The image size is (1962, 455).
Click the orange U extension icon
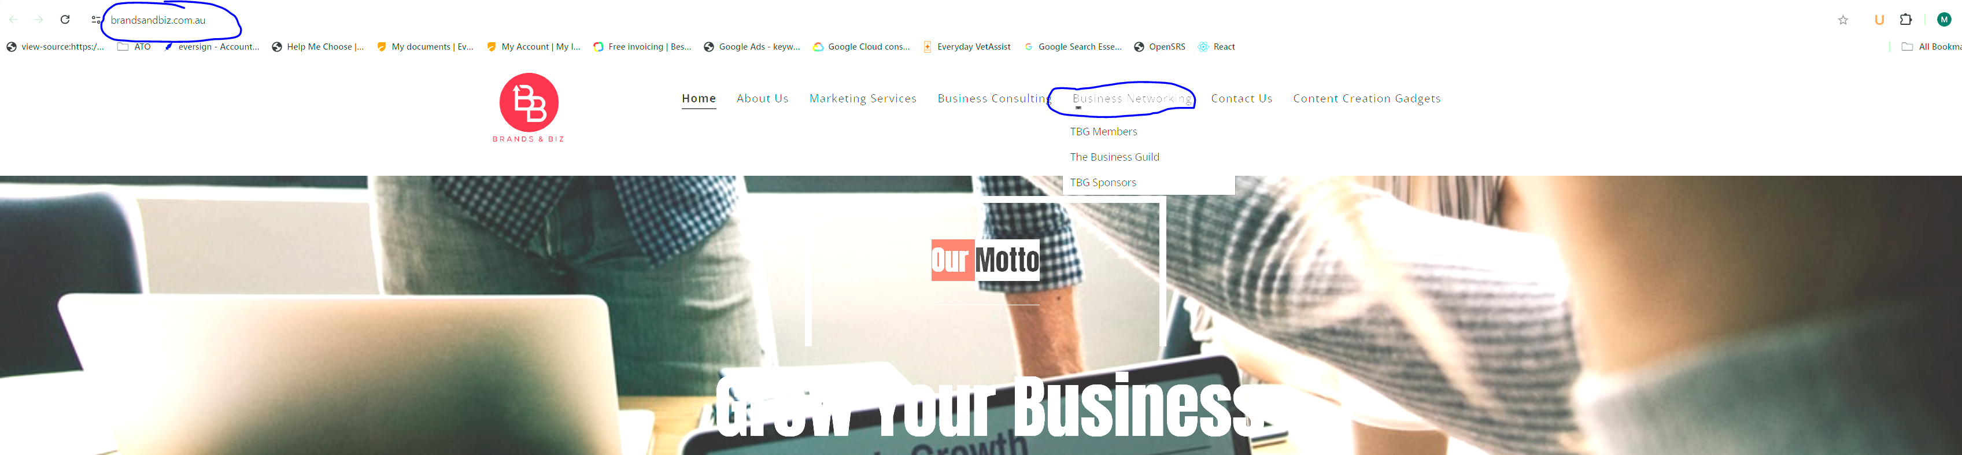pyautogui.click(x=1879, y=20)
